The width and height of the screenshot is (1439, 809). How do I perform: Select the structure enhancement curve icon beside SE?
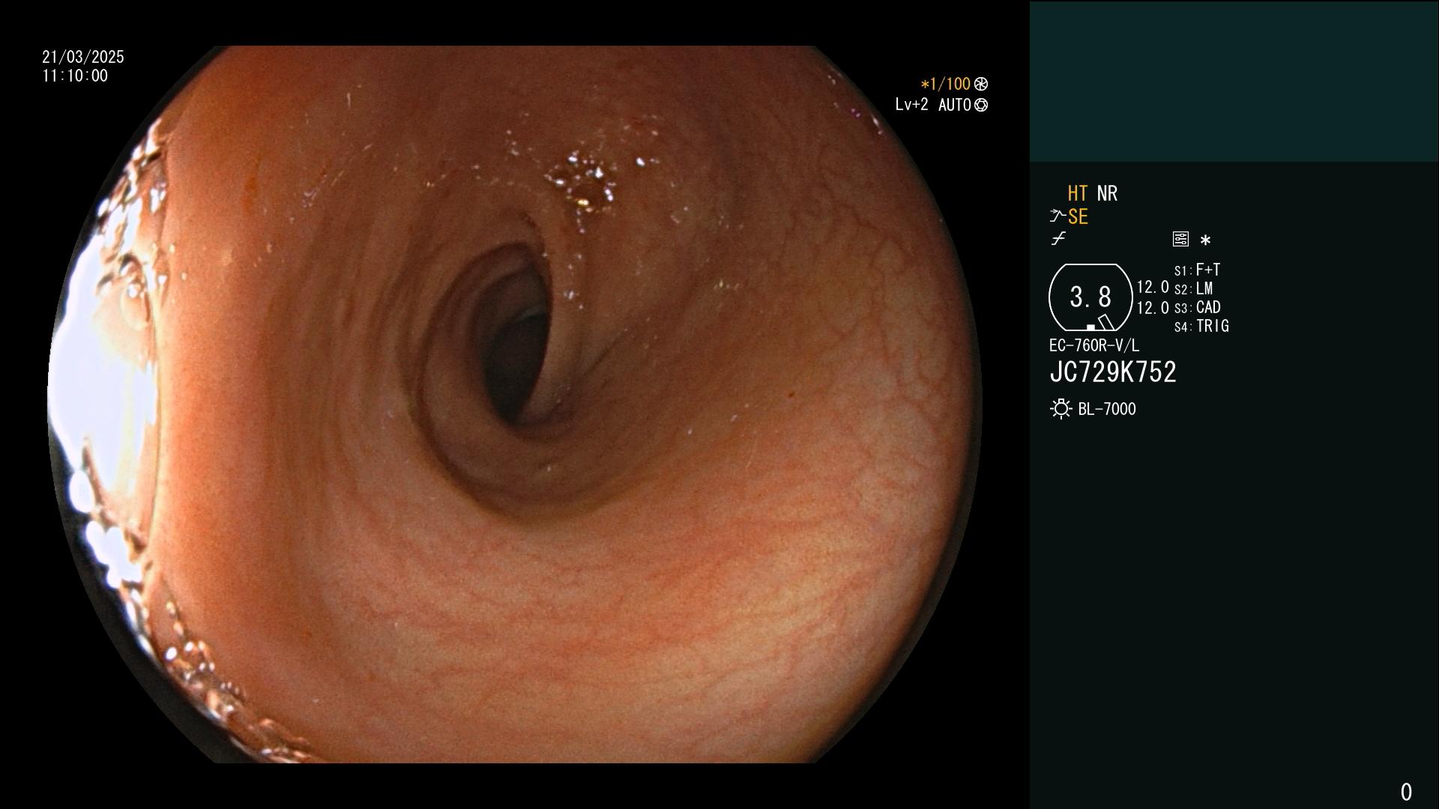[1058, 216]
